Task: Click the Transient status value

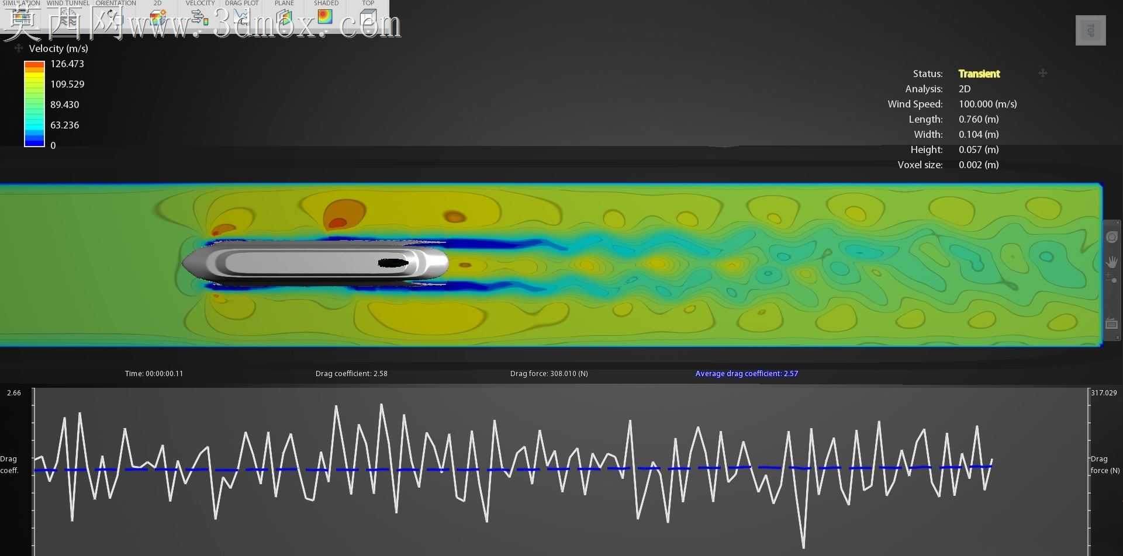Action: pos(979,74)
